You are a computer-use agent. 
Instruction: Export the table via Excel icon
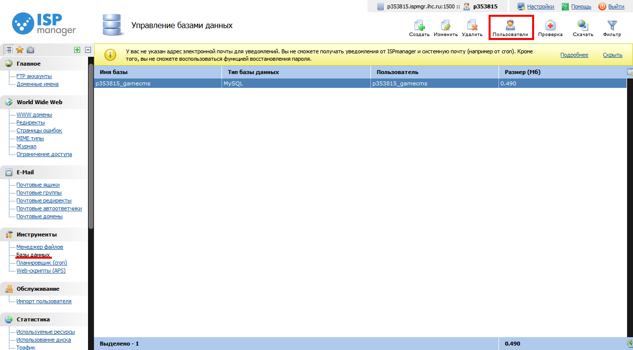pos(630,344)
